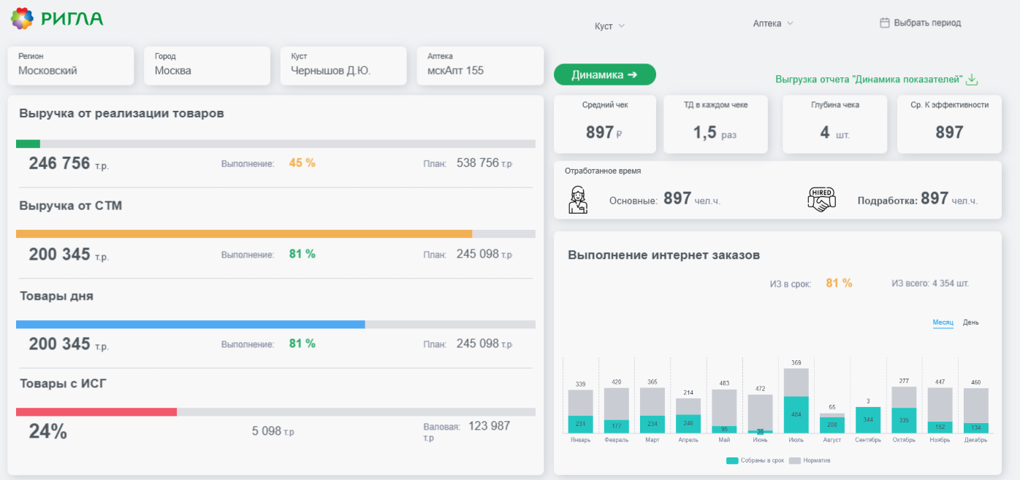Click the Аптека field showing мскАпт 155
Viewport: 1020px width, 480px height.
(480, 66)
